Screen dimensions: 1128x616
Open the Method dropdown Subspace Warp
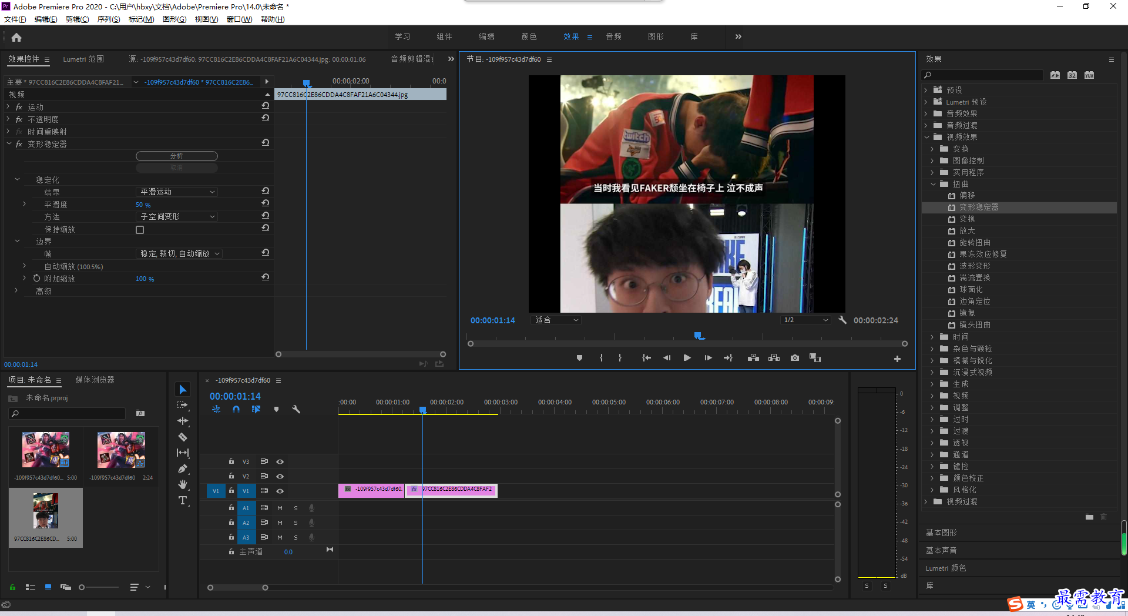point(177,217)
